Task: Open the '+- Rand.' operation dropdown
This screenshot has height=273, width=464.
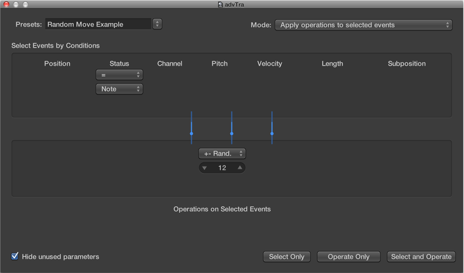Action: click(x=222, y=153)
